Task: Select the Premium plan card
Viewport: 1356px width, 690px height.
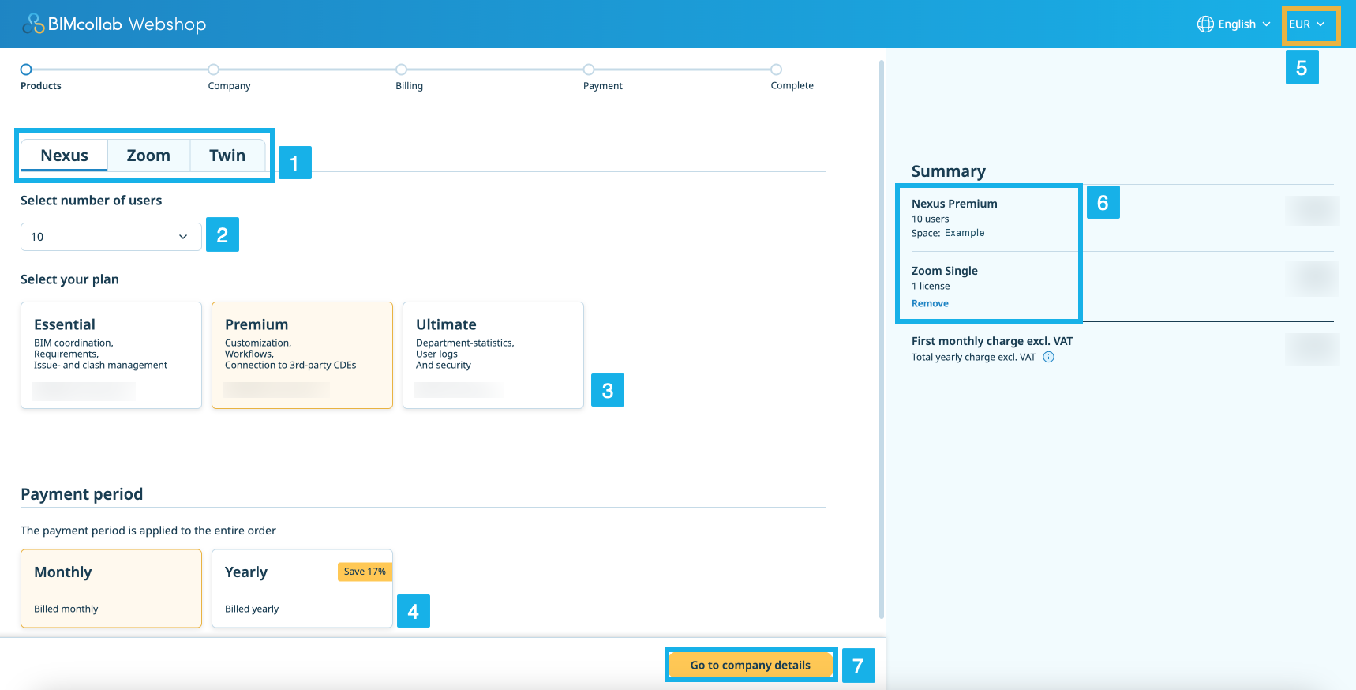Action: [302, 355]
